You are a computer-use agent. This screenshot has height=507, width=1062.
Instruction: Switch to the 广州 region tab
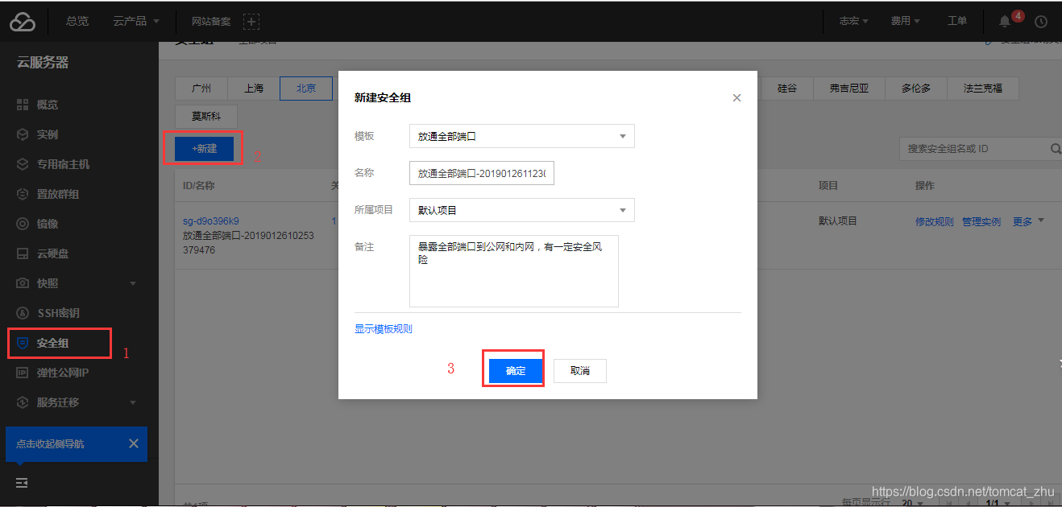(x=201, y=89)
